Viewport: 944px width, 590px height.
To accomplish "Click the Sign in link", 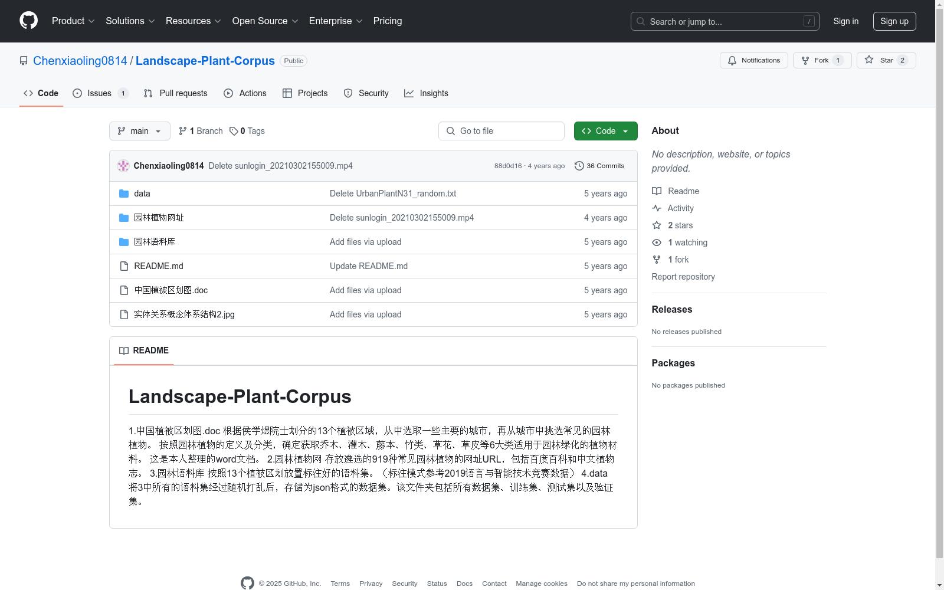I will (845, 21).
